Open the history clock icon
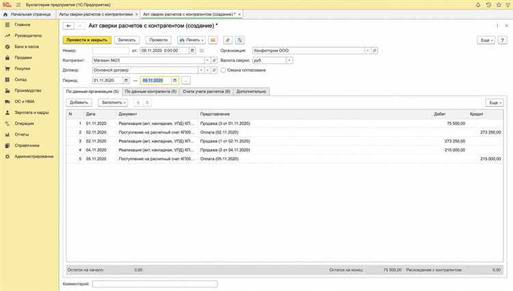 point(488,5)
